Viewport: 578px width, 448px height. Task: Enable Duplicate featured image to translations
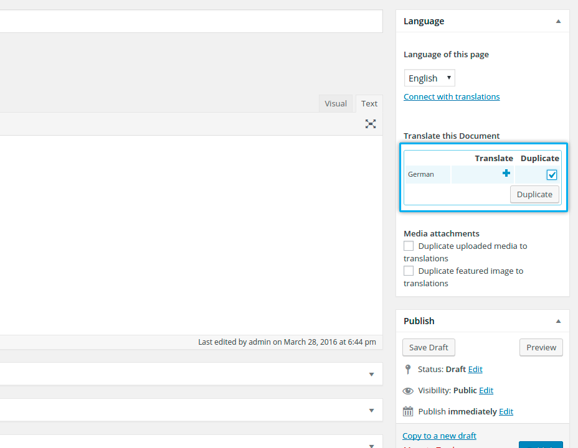point(409,271)
